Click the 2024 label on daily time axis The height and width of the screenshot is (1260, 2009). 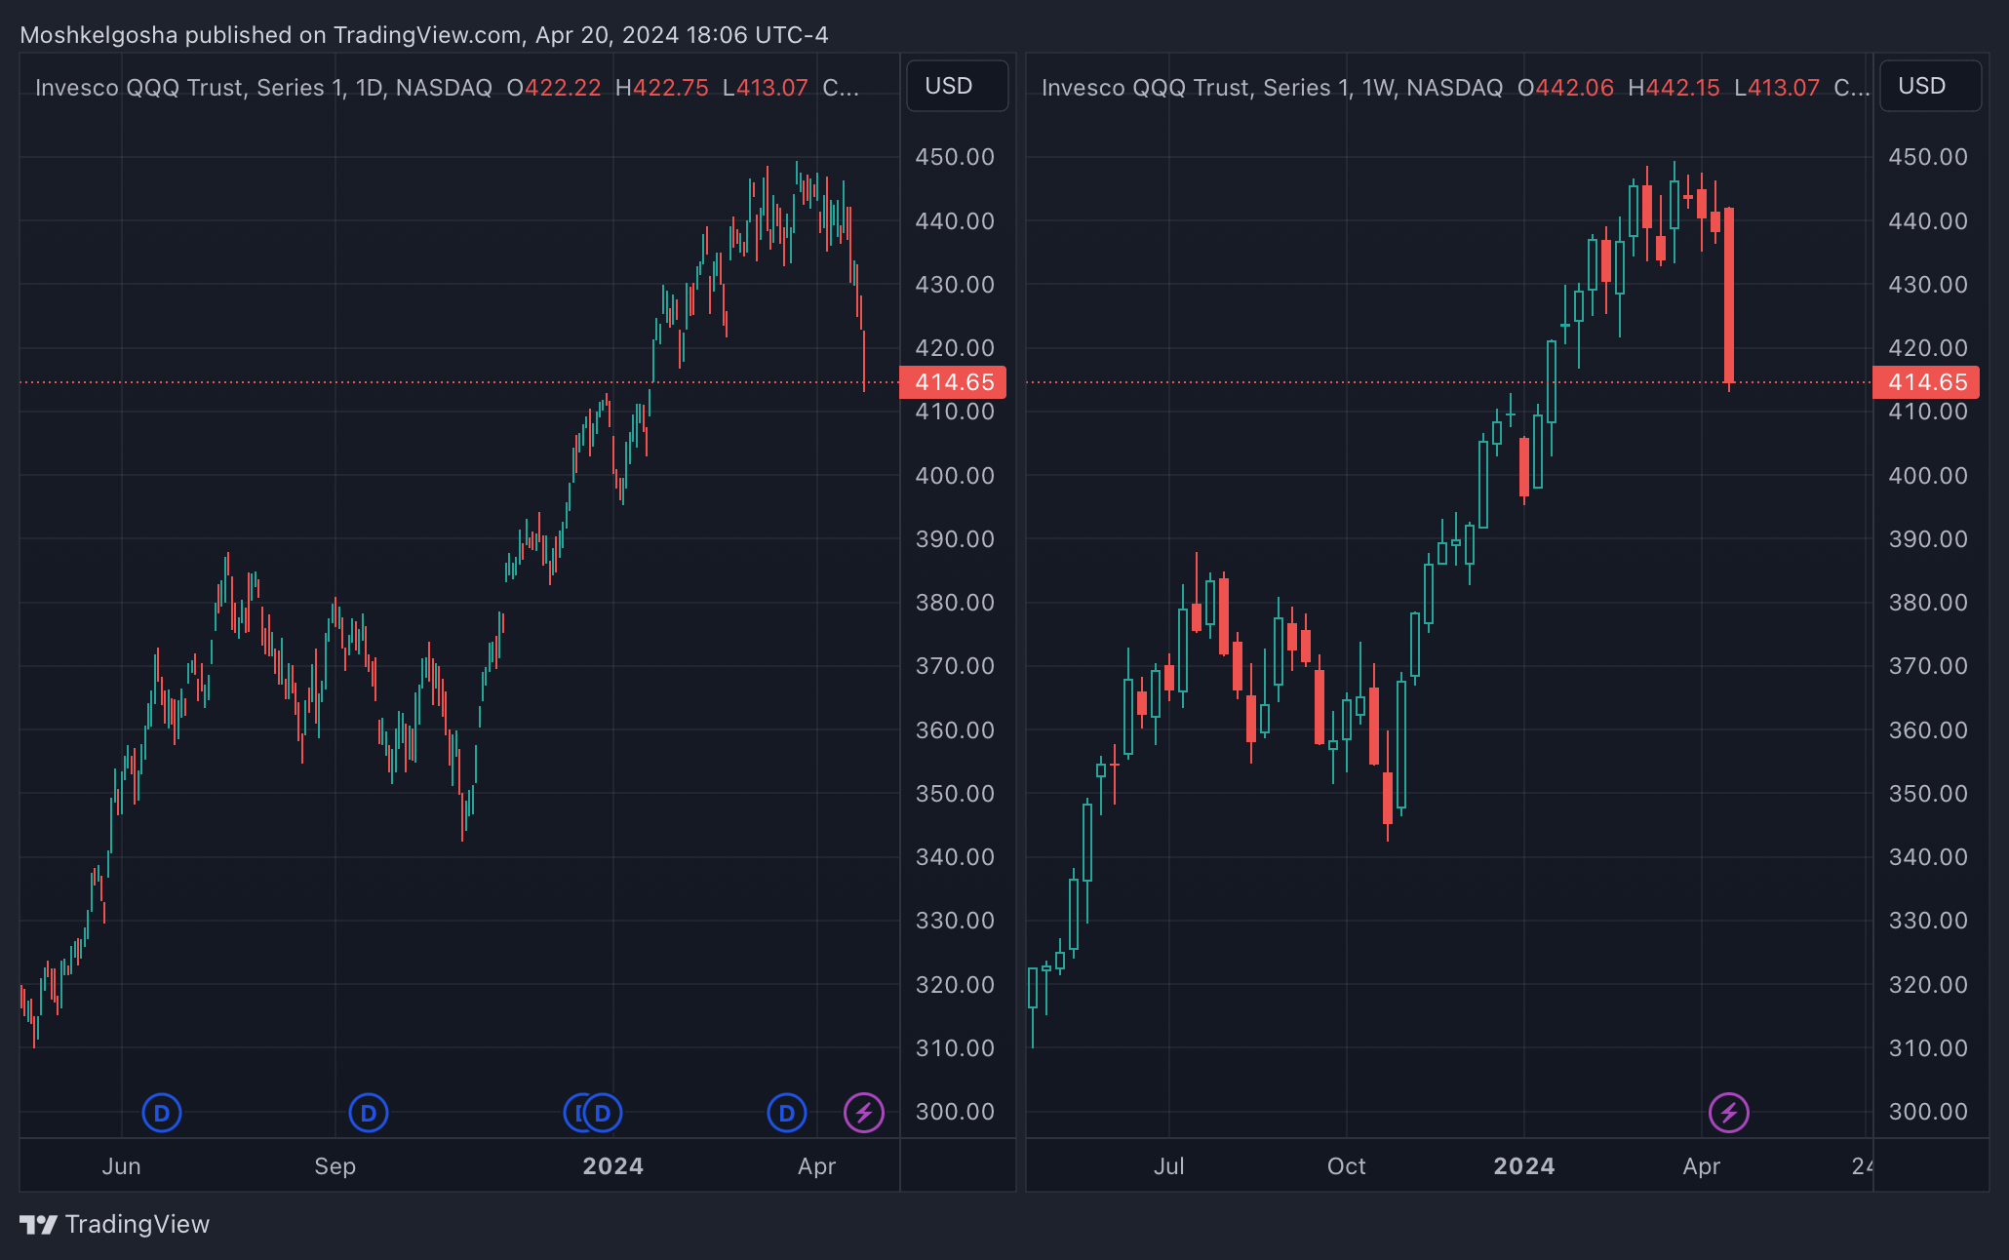[612, 1166]
